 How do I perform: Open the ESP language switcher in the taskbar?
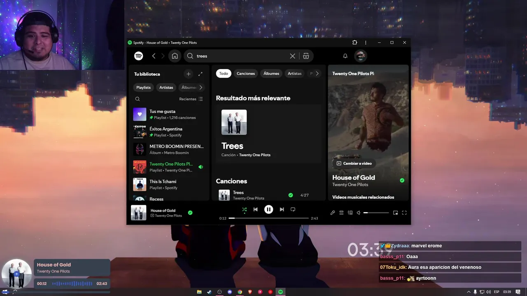pos(497,292)
